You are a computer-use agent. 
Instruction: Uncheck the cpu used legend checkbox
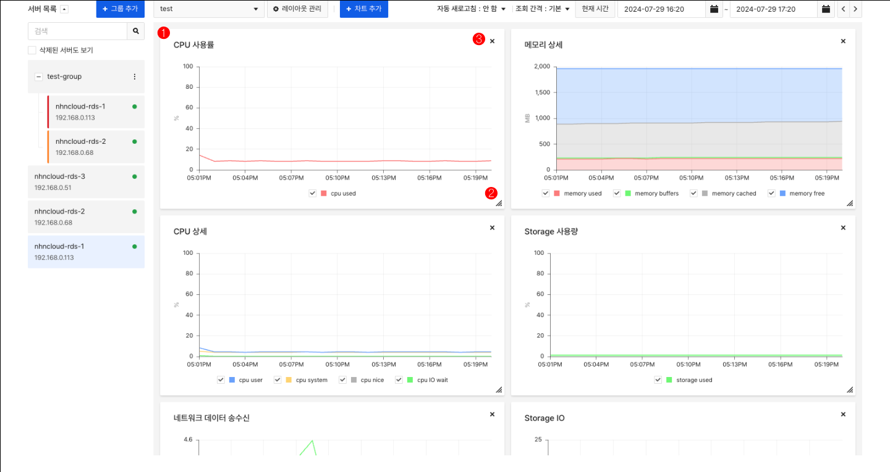click(313, 193)
